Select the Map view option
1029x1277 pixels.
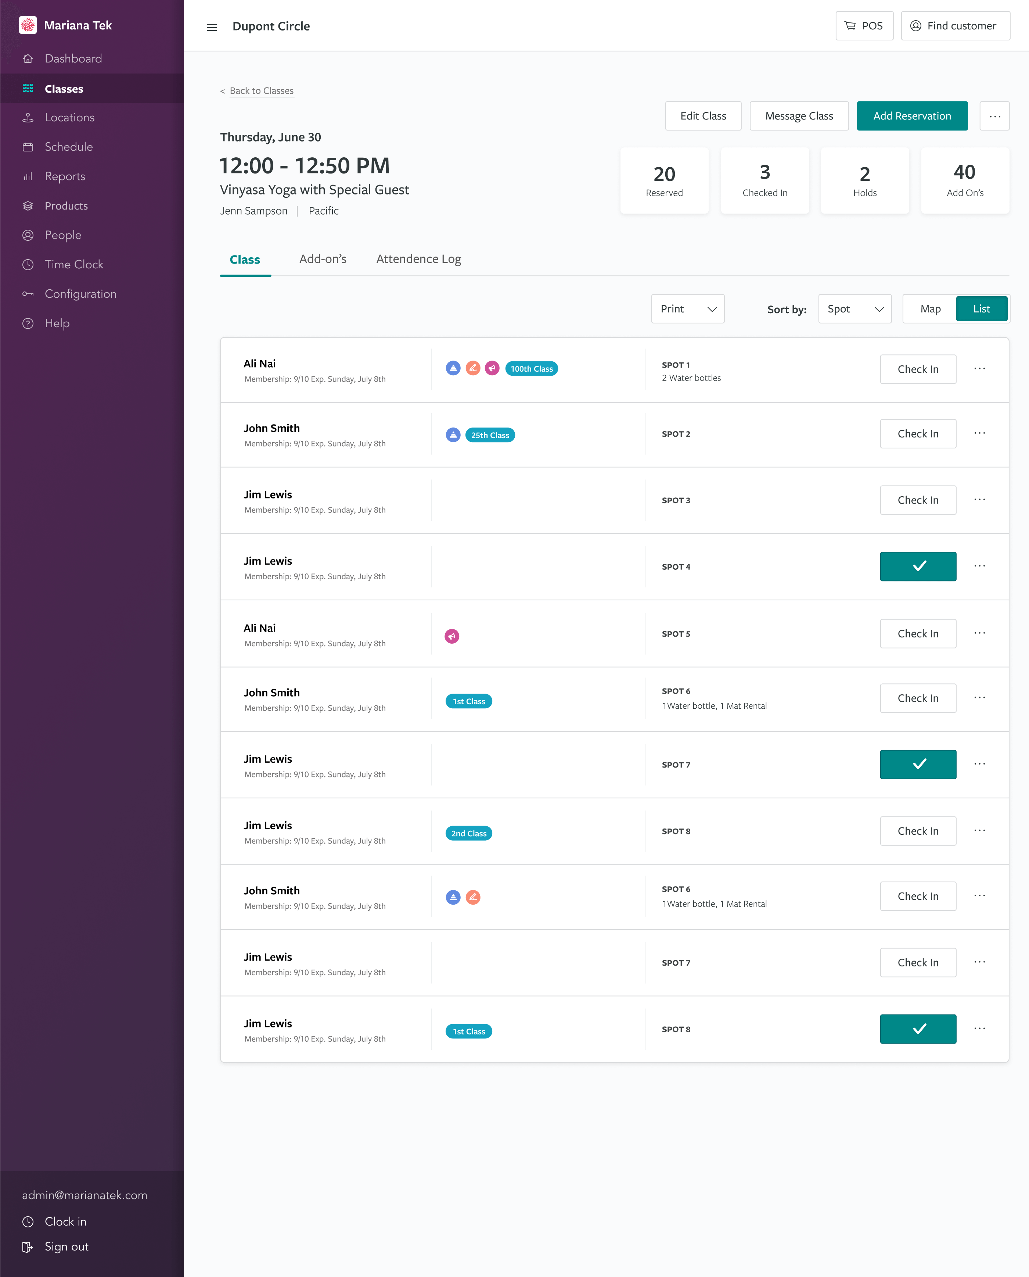928,309
